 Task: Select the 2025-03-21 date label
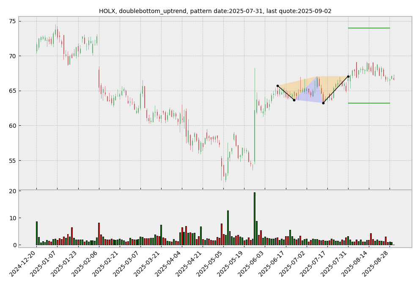[148, 264]
